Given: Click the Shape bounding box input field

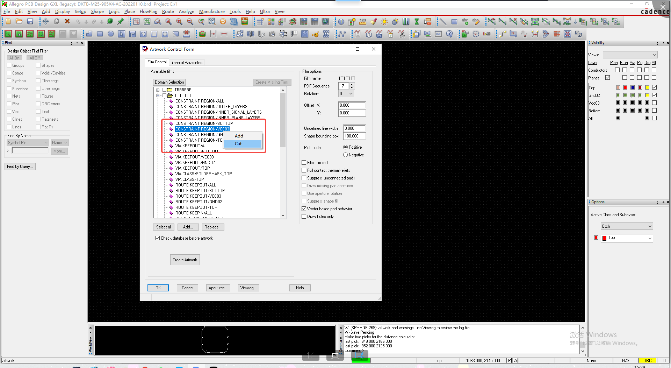Looking at the screenshot, I should (x=355, y=136).
